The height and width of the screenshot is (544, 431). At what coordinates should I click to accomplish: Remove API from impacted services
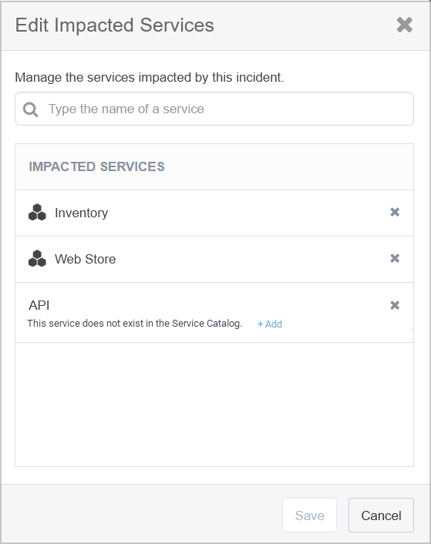click(x=395, y=305)
